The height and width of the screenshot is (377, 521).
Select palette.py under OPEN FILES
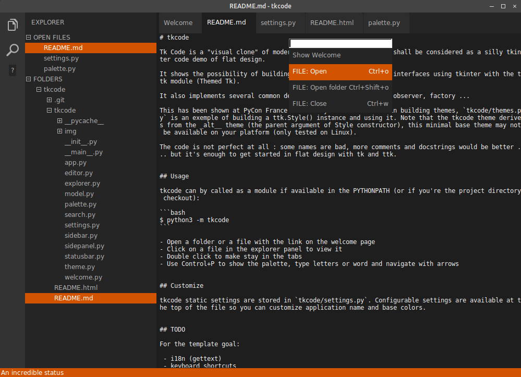[91, 69]
